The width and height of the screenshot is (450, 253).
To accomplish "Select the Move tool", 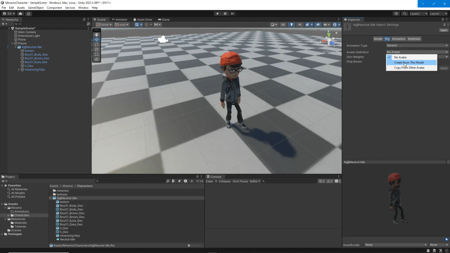I will pyautogui.click(x=96, y=40).
